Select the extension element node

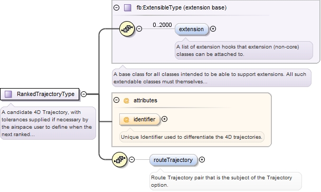coord(192,29)
